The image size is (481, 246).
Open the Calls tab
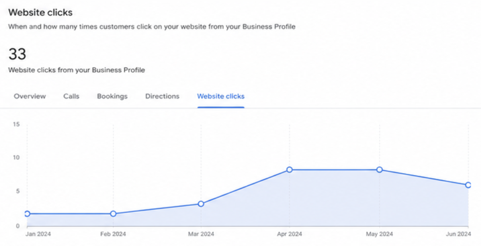(x=71, y=96)
